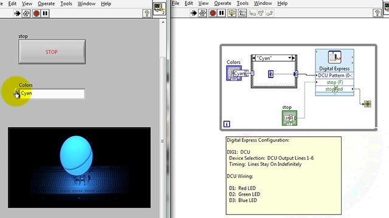Toggle Highlight Execution light bulb
The height and width of the screenshot is (218, 389).
click(x=232, y=13)
